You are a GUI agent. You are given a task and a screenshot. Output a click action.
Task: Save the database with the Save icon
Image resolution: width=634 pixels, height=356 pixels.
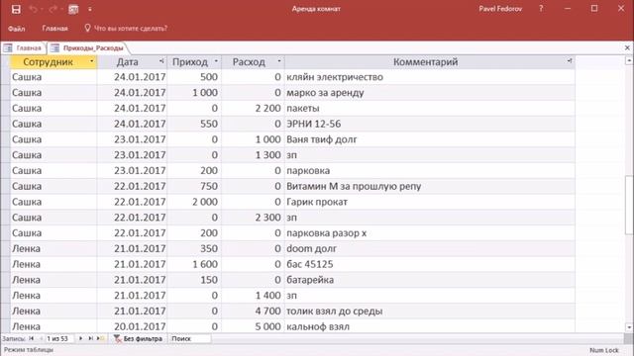[x=16, y=9]
